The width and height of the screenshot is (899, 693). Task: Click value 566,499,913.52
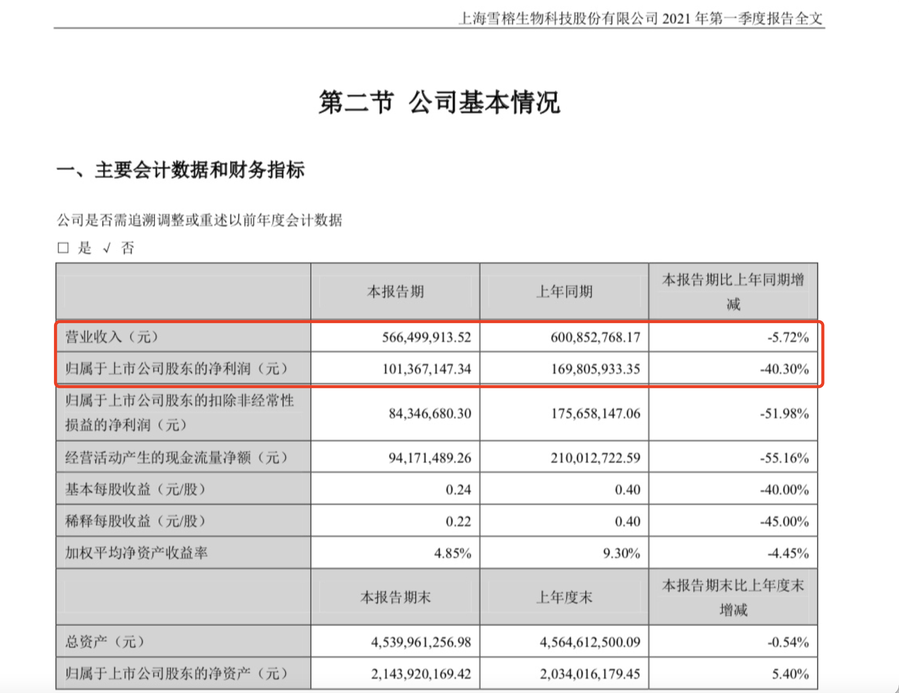(427, 337)
